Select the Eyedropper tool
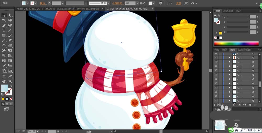The width and height of the screenshot is (262, 133). click(x=4, y=66)
